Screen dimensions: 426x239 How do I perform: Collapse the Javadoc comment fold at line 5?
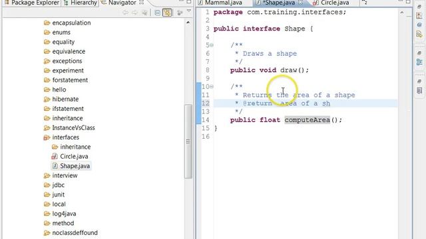(x=212, y=45)
